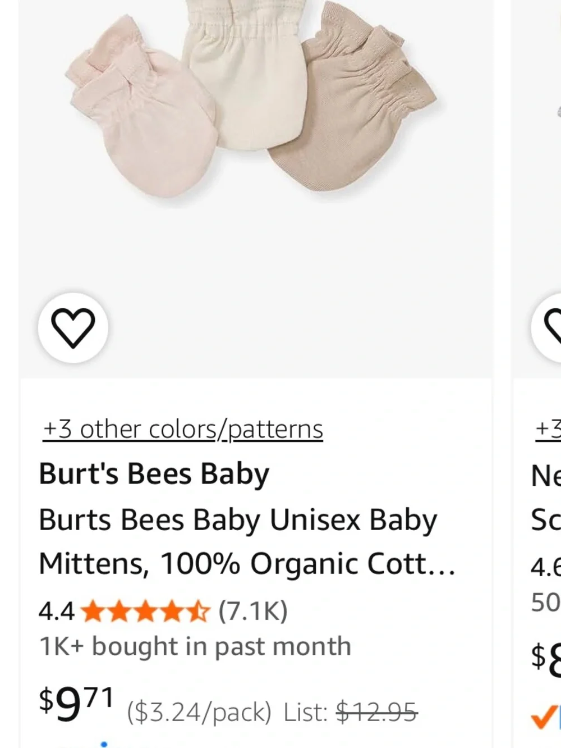Click the 4.4 rating number
This screenshot has width=561, height=748.
57,612
